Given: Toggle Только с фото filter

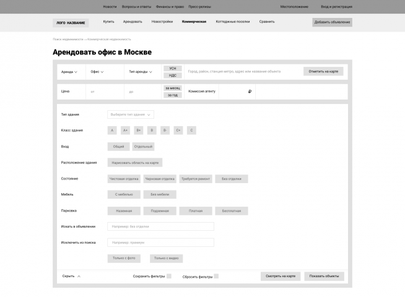Looking at the screenshot, I should (x=124, y=258).
